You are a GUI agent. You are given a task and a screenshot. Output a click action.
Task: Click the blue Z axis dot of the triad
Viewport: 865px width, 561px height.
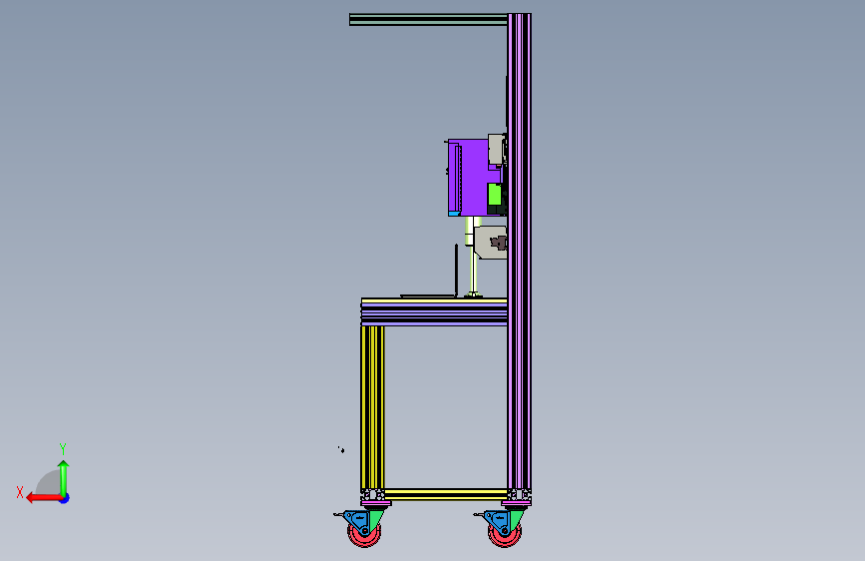click(x=65, y=498)
